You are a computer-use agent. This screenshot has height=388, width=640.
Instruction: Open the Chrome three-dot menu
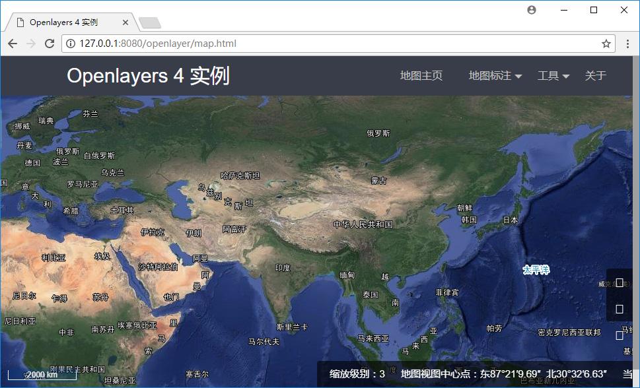click(627, 44)
